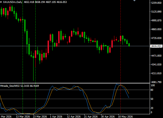The image size is (163, 118).
Task: Click price scale value 5125.890
Action: 156,12
